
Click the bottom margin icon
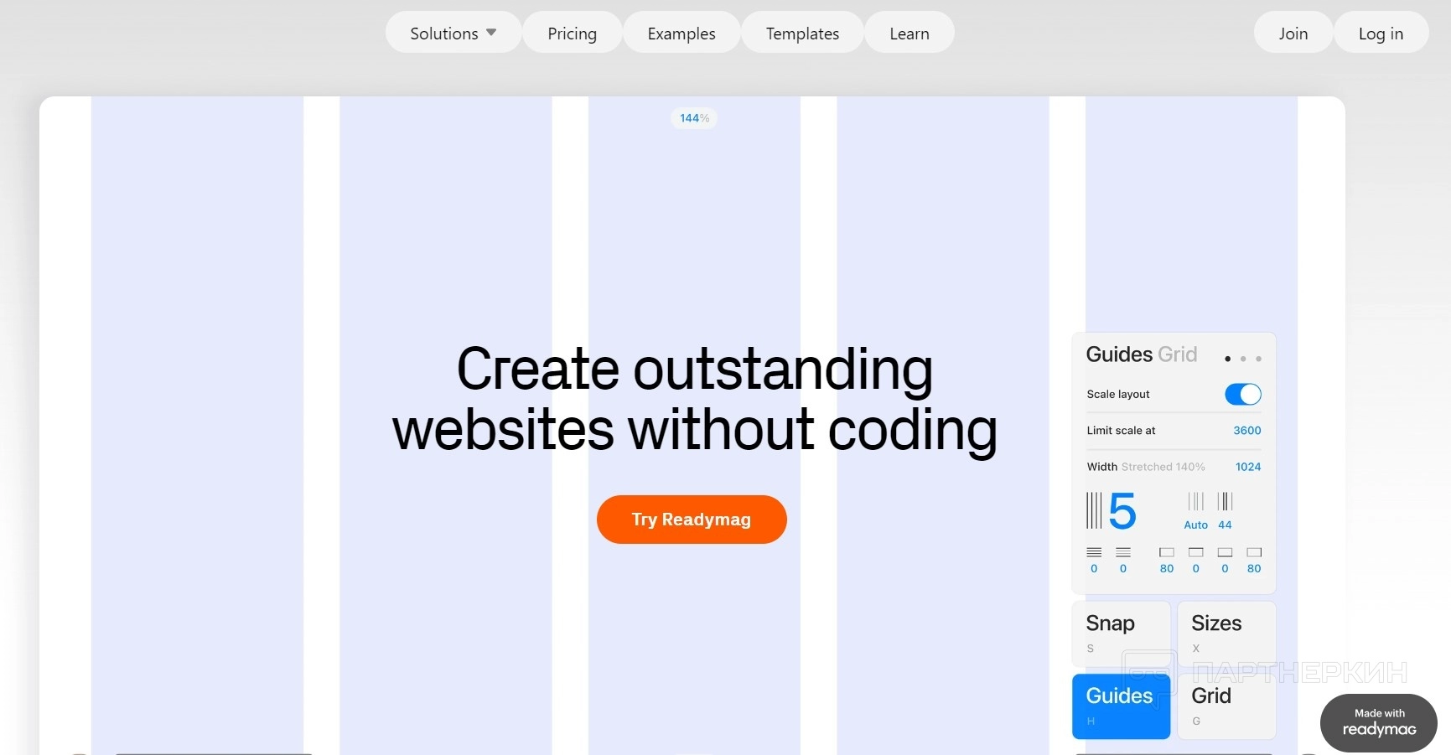1225,552
